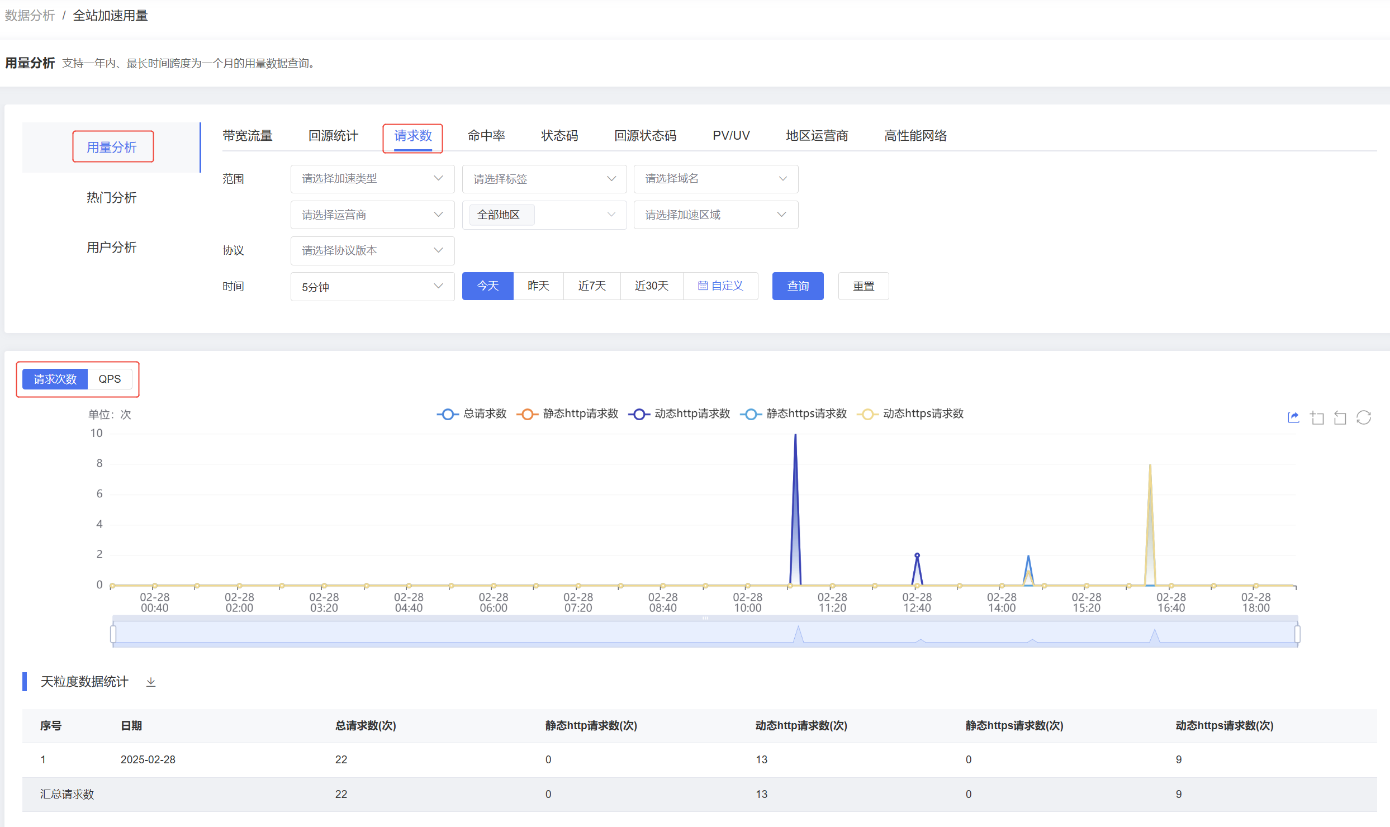Click the 重置 button
Image resolution: width=1390 pixels, height=827 pixels.
coord(863,286)
